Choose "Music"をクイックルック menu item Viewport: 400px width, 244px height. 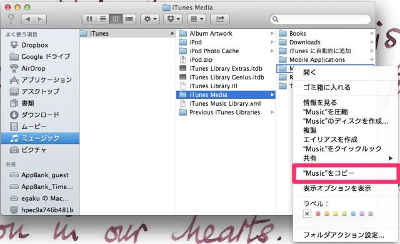point(346,148)
